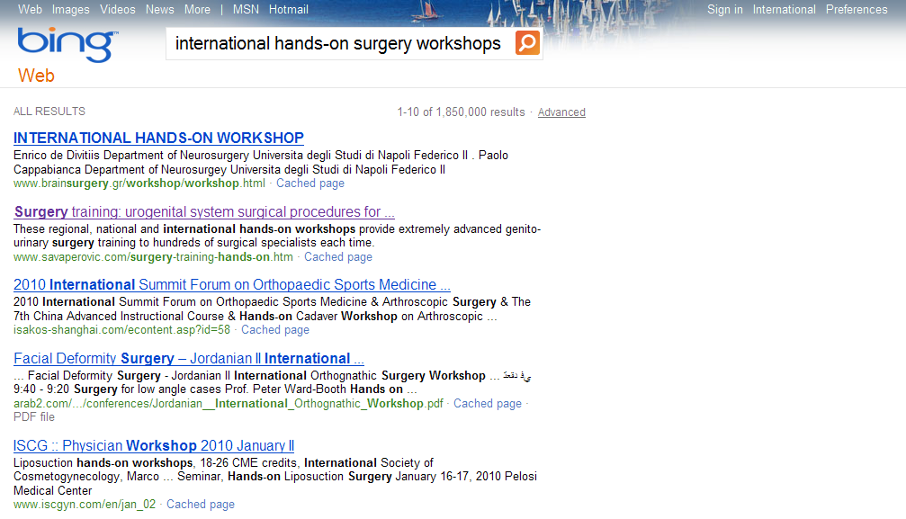Expand the More menu
The height and width of the screenshot is (519, 906).
197,10
